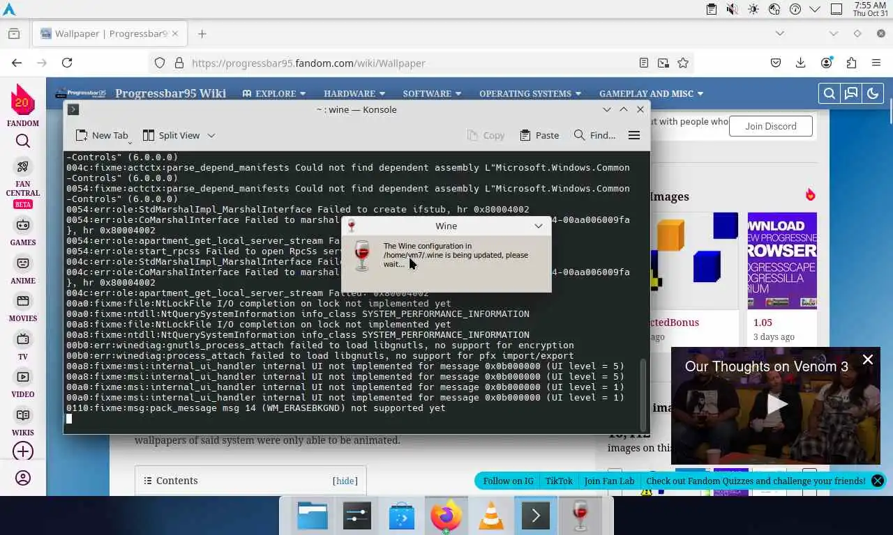Open Konsole hamburger menu
The image size is (893, 535).
pos(634,135)
